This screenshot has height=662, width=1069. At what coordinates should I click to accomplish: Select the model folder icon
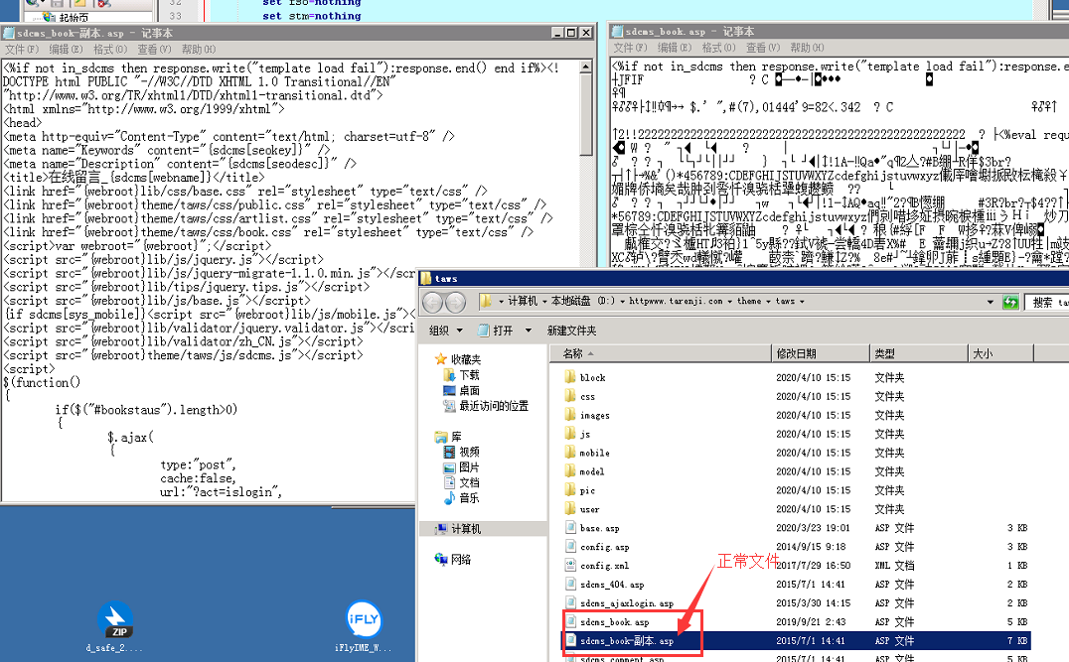point(570,470)
